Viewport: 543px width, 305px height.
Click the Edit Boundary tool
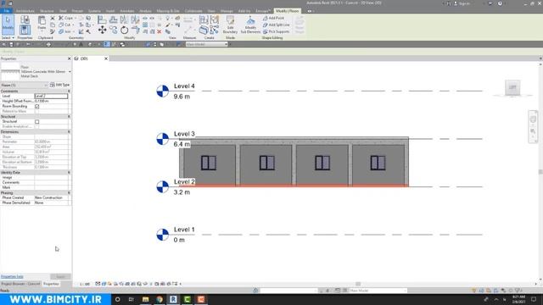click(230, 25)
